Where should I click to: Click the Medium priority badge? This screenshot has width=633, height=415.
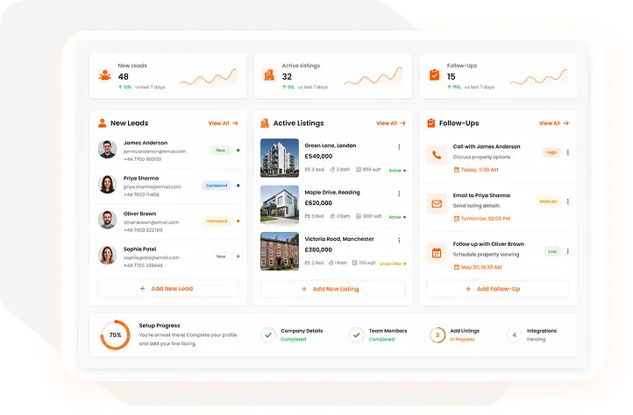[x=548, y=201]
